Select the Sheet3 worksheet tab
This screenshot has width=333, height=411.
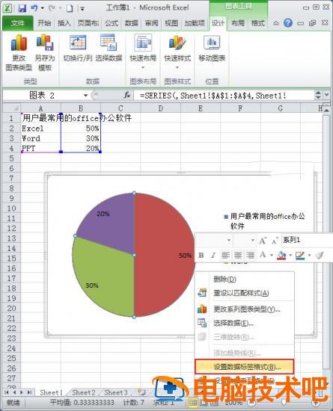click(116, 392)
